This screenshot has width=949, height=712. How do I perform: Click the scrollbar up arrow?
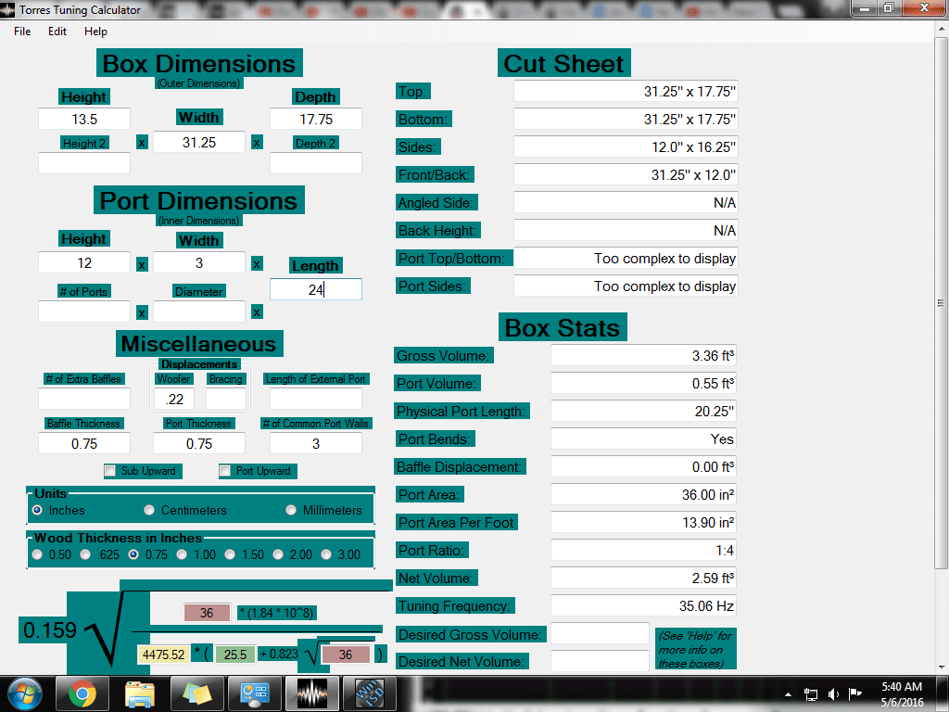942,30
